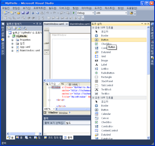Toggle auto-hide pin on Toolbox panel
Viewport: 155px width, 146px height.
(145, 24)
